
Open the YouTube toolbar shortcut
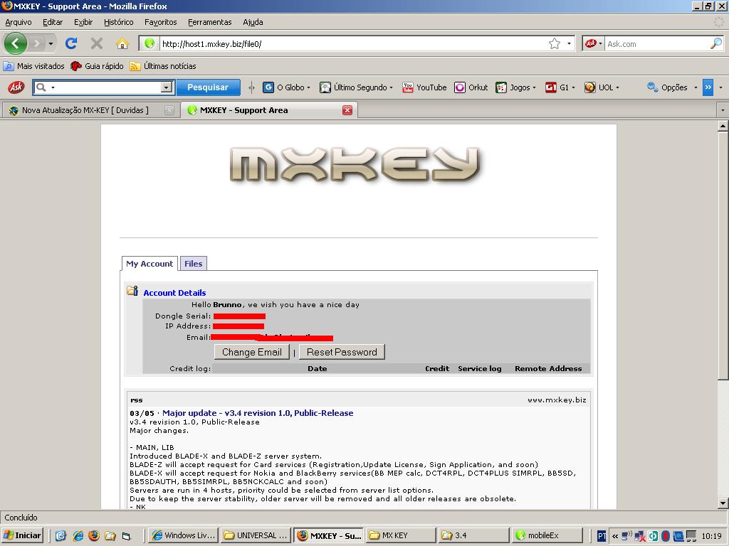[424, 87]
